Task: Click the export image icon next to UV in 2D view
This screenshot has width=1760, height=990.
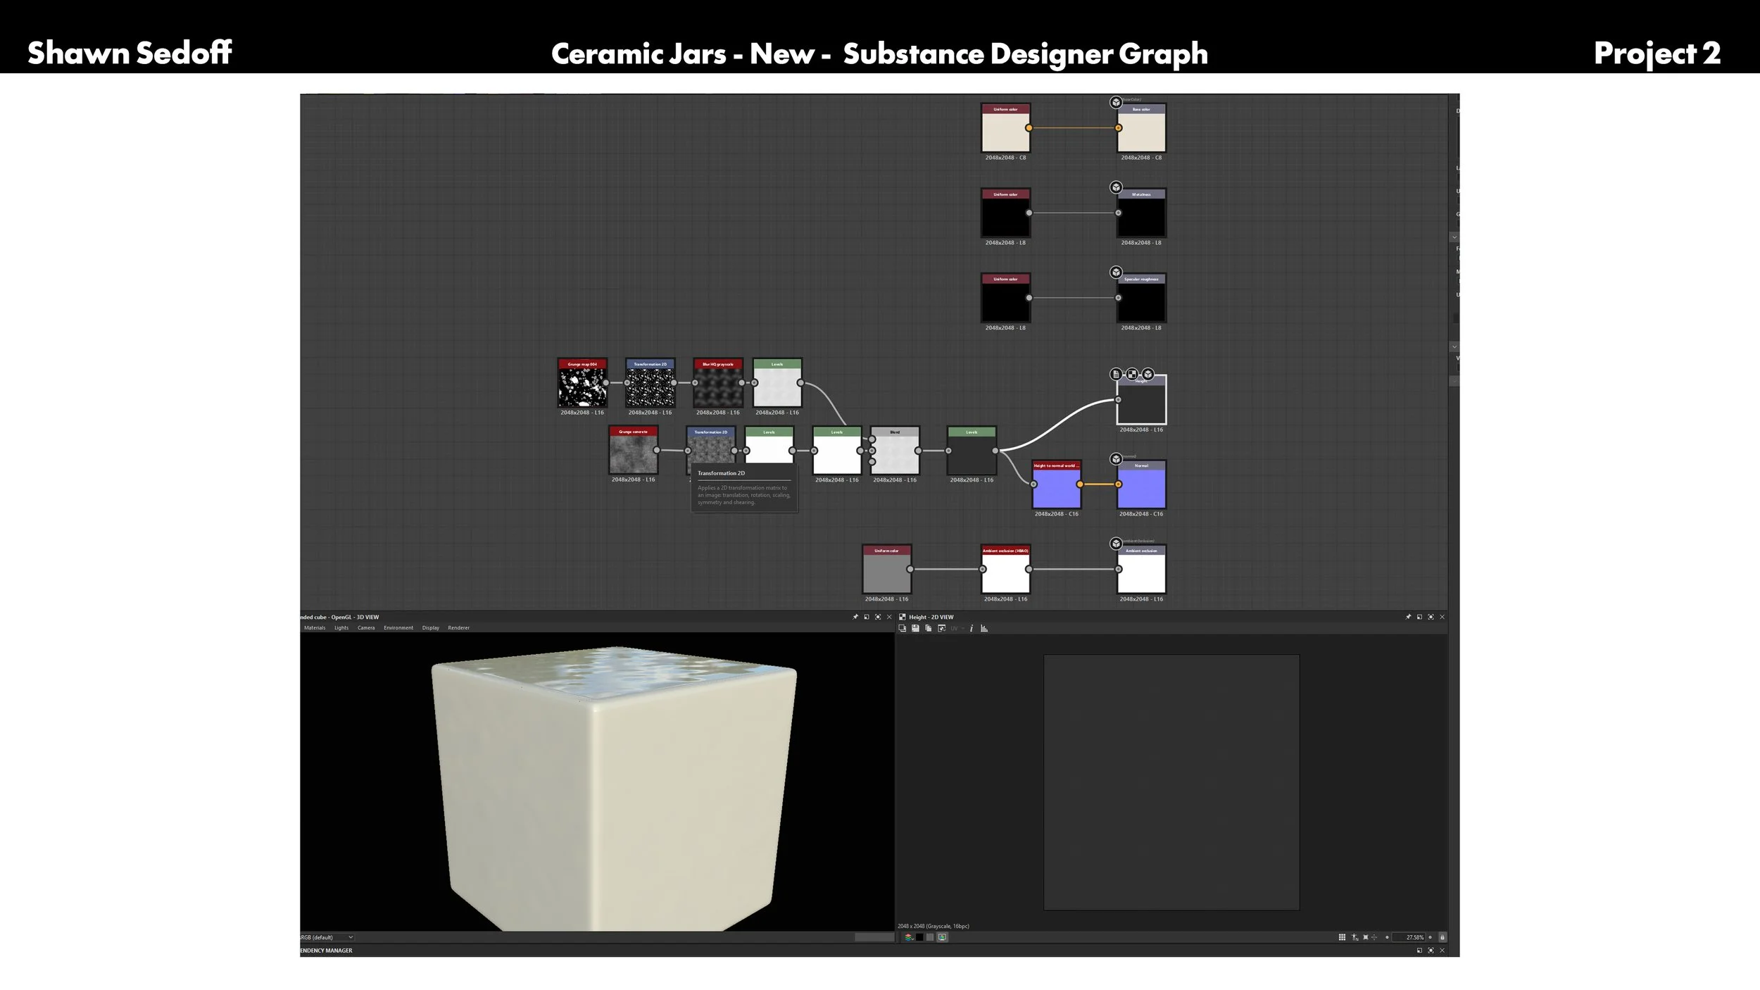Action: click(x=942, y=628)
